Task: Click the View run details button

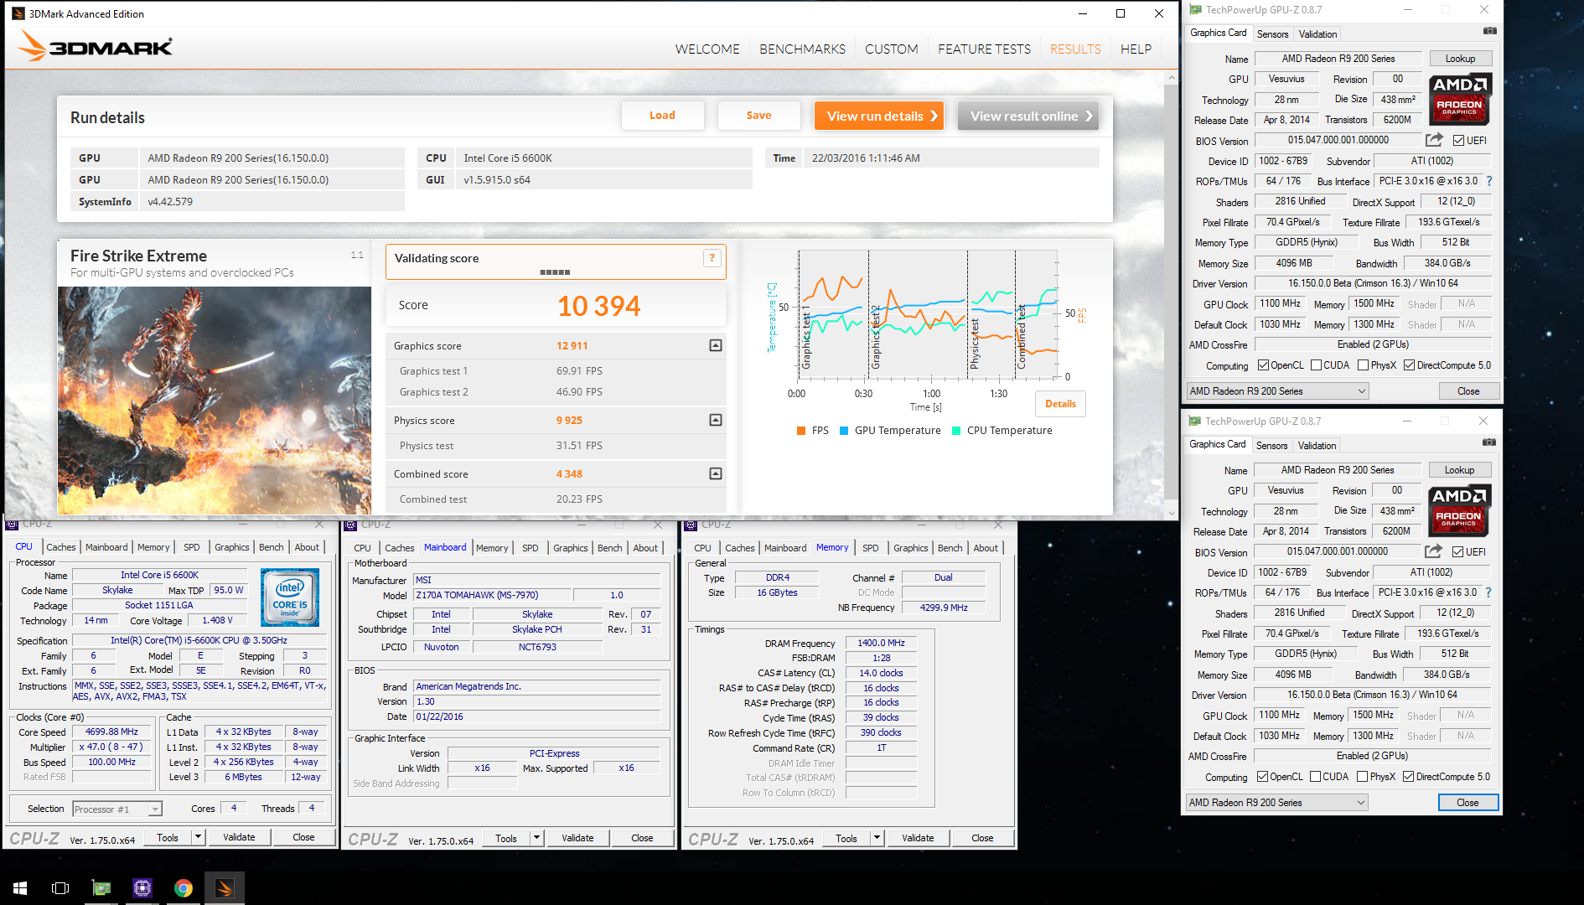Action: (879, 116)
